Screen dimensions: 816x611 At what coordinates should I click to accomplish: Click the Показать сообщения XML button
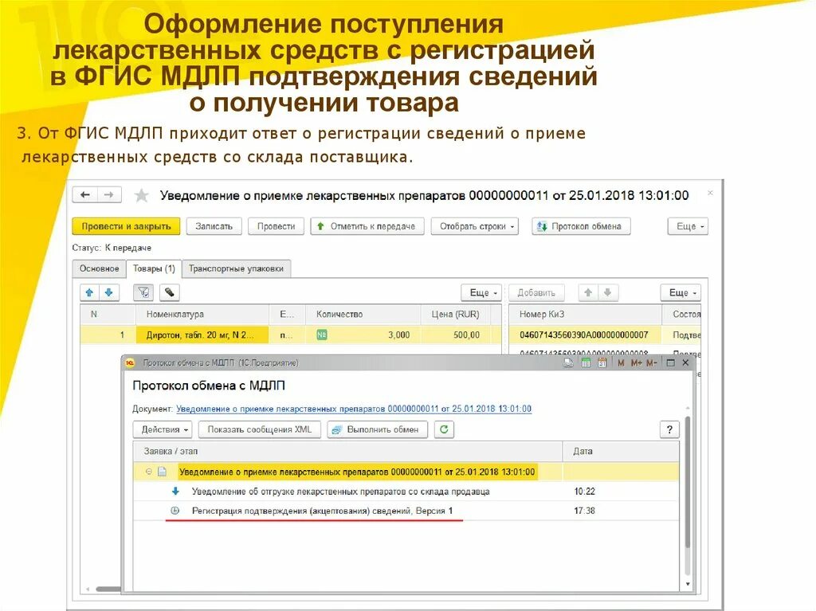259,429
